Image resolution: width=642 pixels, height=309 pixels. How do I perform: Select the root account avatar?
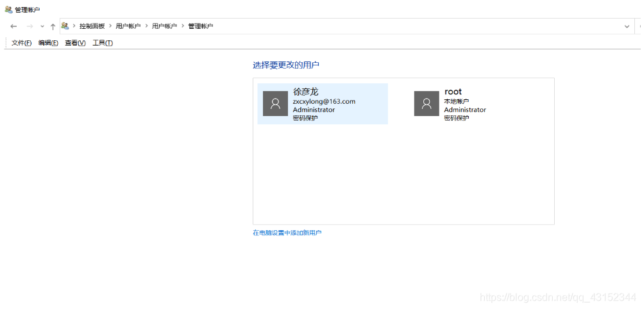tap(427, 104)
